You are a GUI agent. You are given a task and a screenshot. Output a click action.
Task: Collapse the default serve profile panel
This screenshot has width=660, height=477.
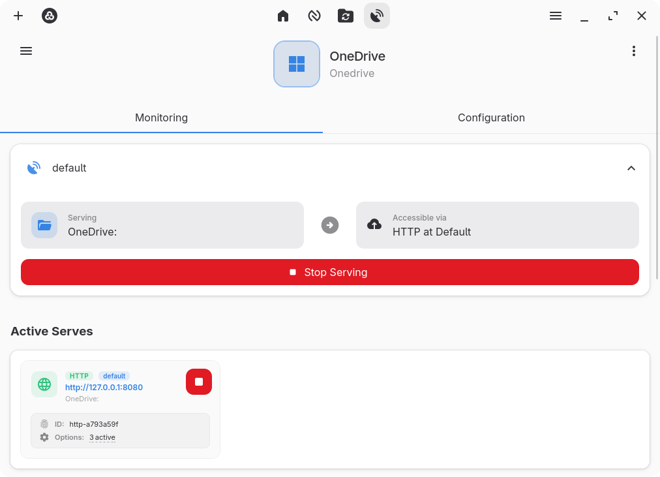pos(631,168)
